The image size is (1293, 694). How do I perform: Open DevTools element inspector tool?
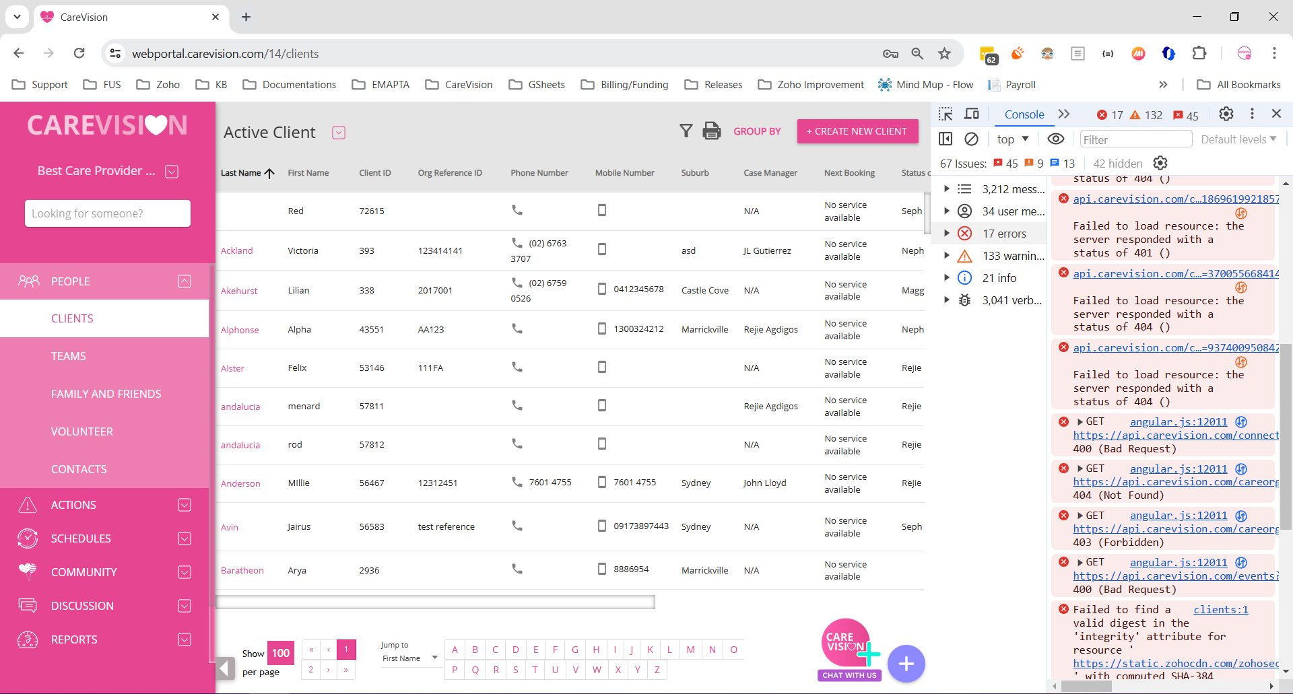pos(946,114)
